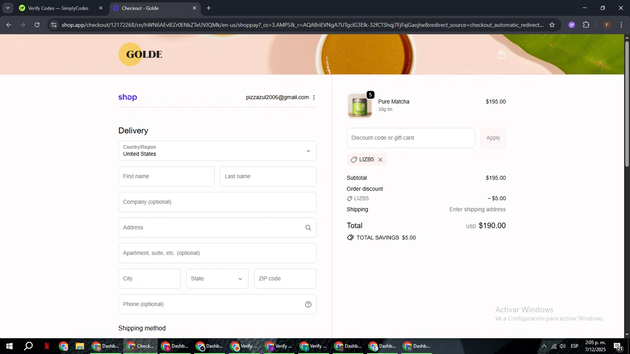
Task: Click the City field
Action: coord(150,279)
